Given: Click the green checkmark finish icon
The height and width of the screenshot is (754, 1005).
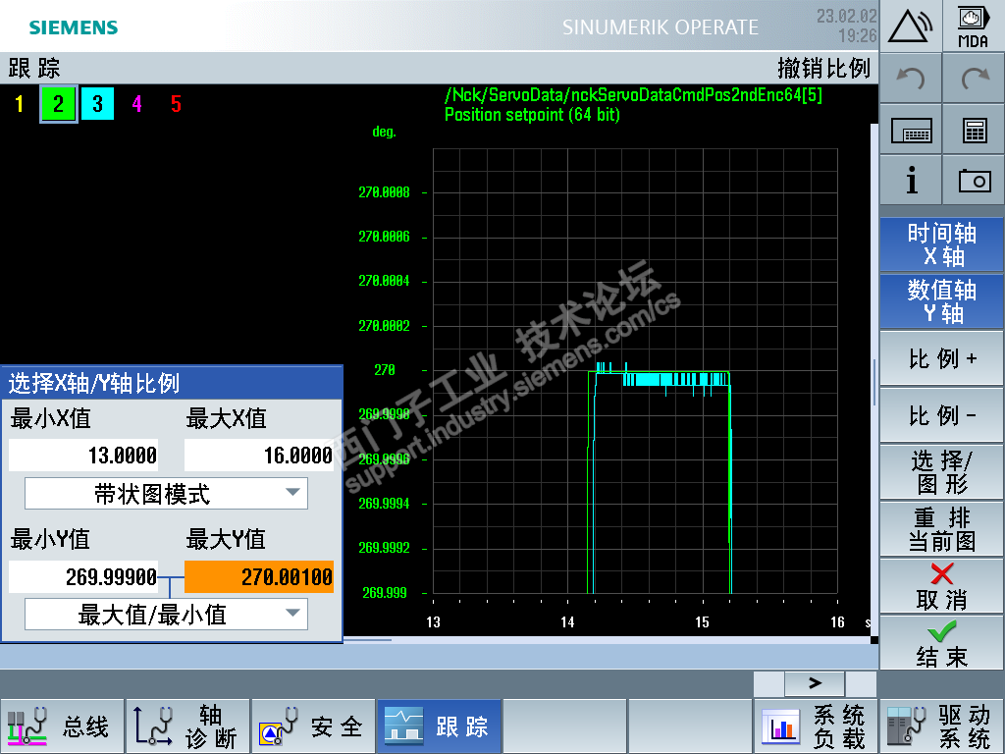Looking at the screenshot, I should pyautogui.click(x=941, y=631).
